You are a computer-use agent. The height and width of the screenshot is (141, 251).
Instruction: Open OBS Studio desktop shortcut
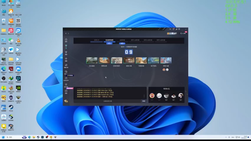3,80
